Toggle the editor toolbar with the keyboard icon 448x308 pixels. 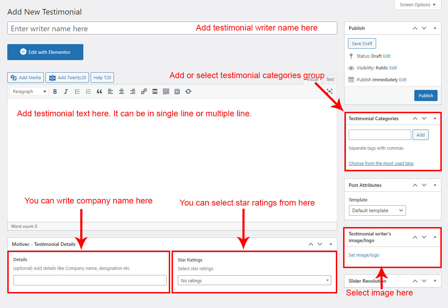pyautogui.click(x=166, y=92)
